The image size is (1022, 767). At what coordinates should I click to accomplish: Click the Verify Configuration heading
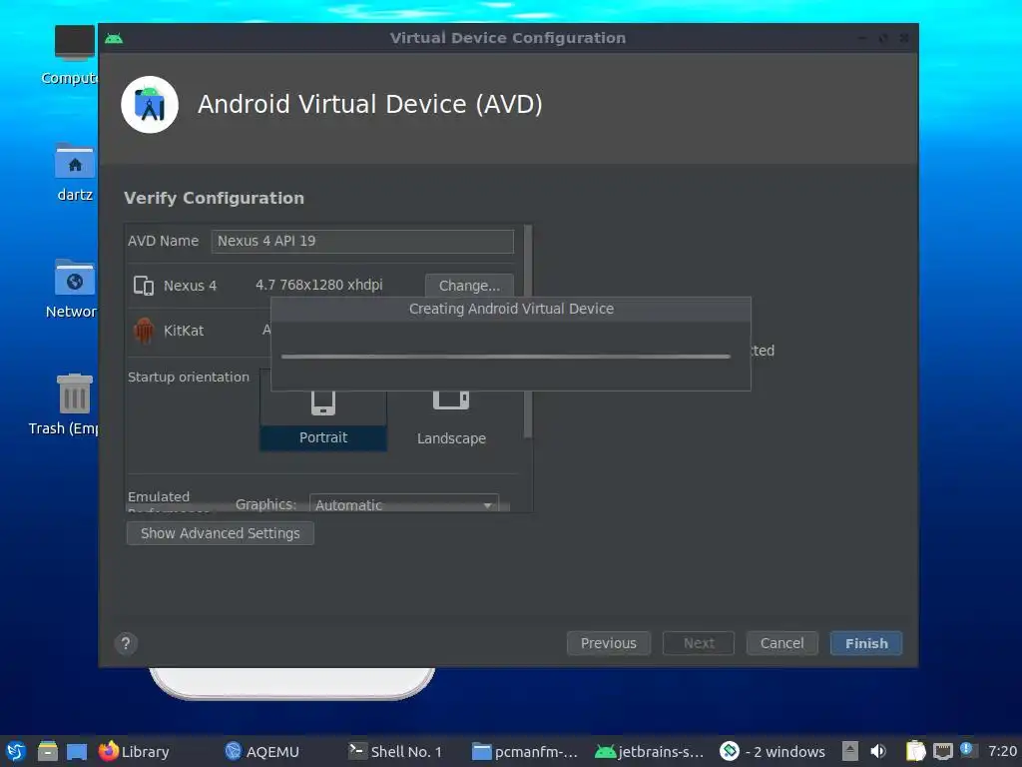pos(214,199)
